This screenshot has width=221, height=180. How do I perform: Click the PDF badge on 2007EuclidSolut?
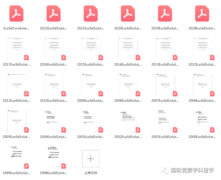pyautogui.click(x=175, y=94)
